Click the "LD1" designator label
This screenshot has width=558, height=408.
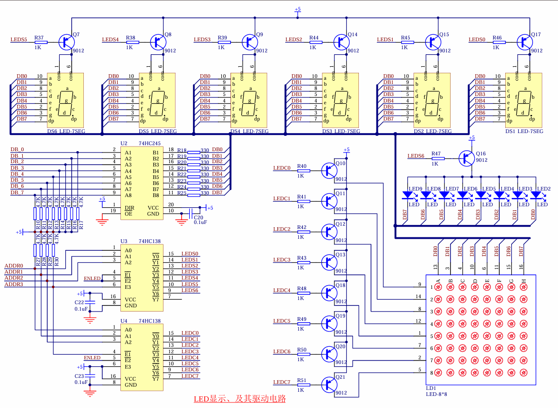click(x=431, y=389)
